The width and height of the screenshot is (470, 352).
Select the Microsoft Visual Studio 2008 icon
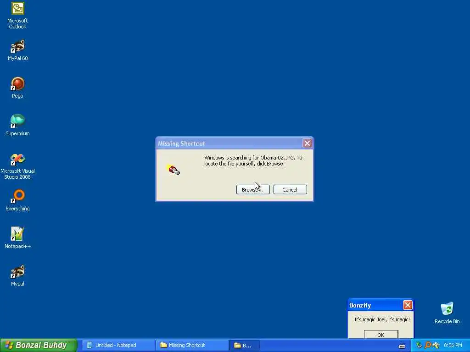(18, 166)
